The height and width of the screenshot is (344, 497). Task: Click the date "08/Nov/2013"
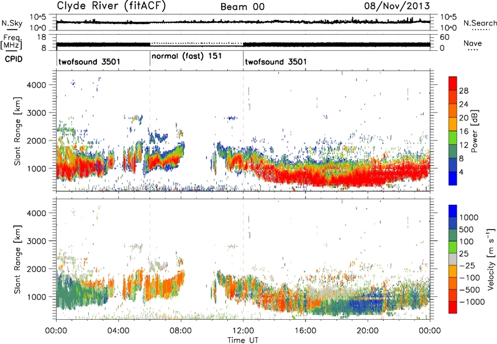pos(397,6)
